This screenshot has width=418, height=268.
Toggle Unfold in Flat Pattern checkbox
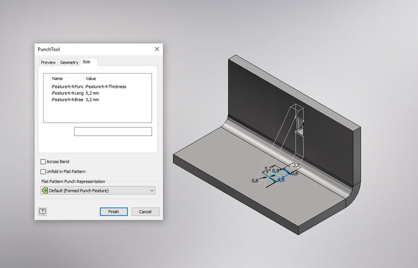click(x=43, y=172)
